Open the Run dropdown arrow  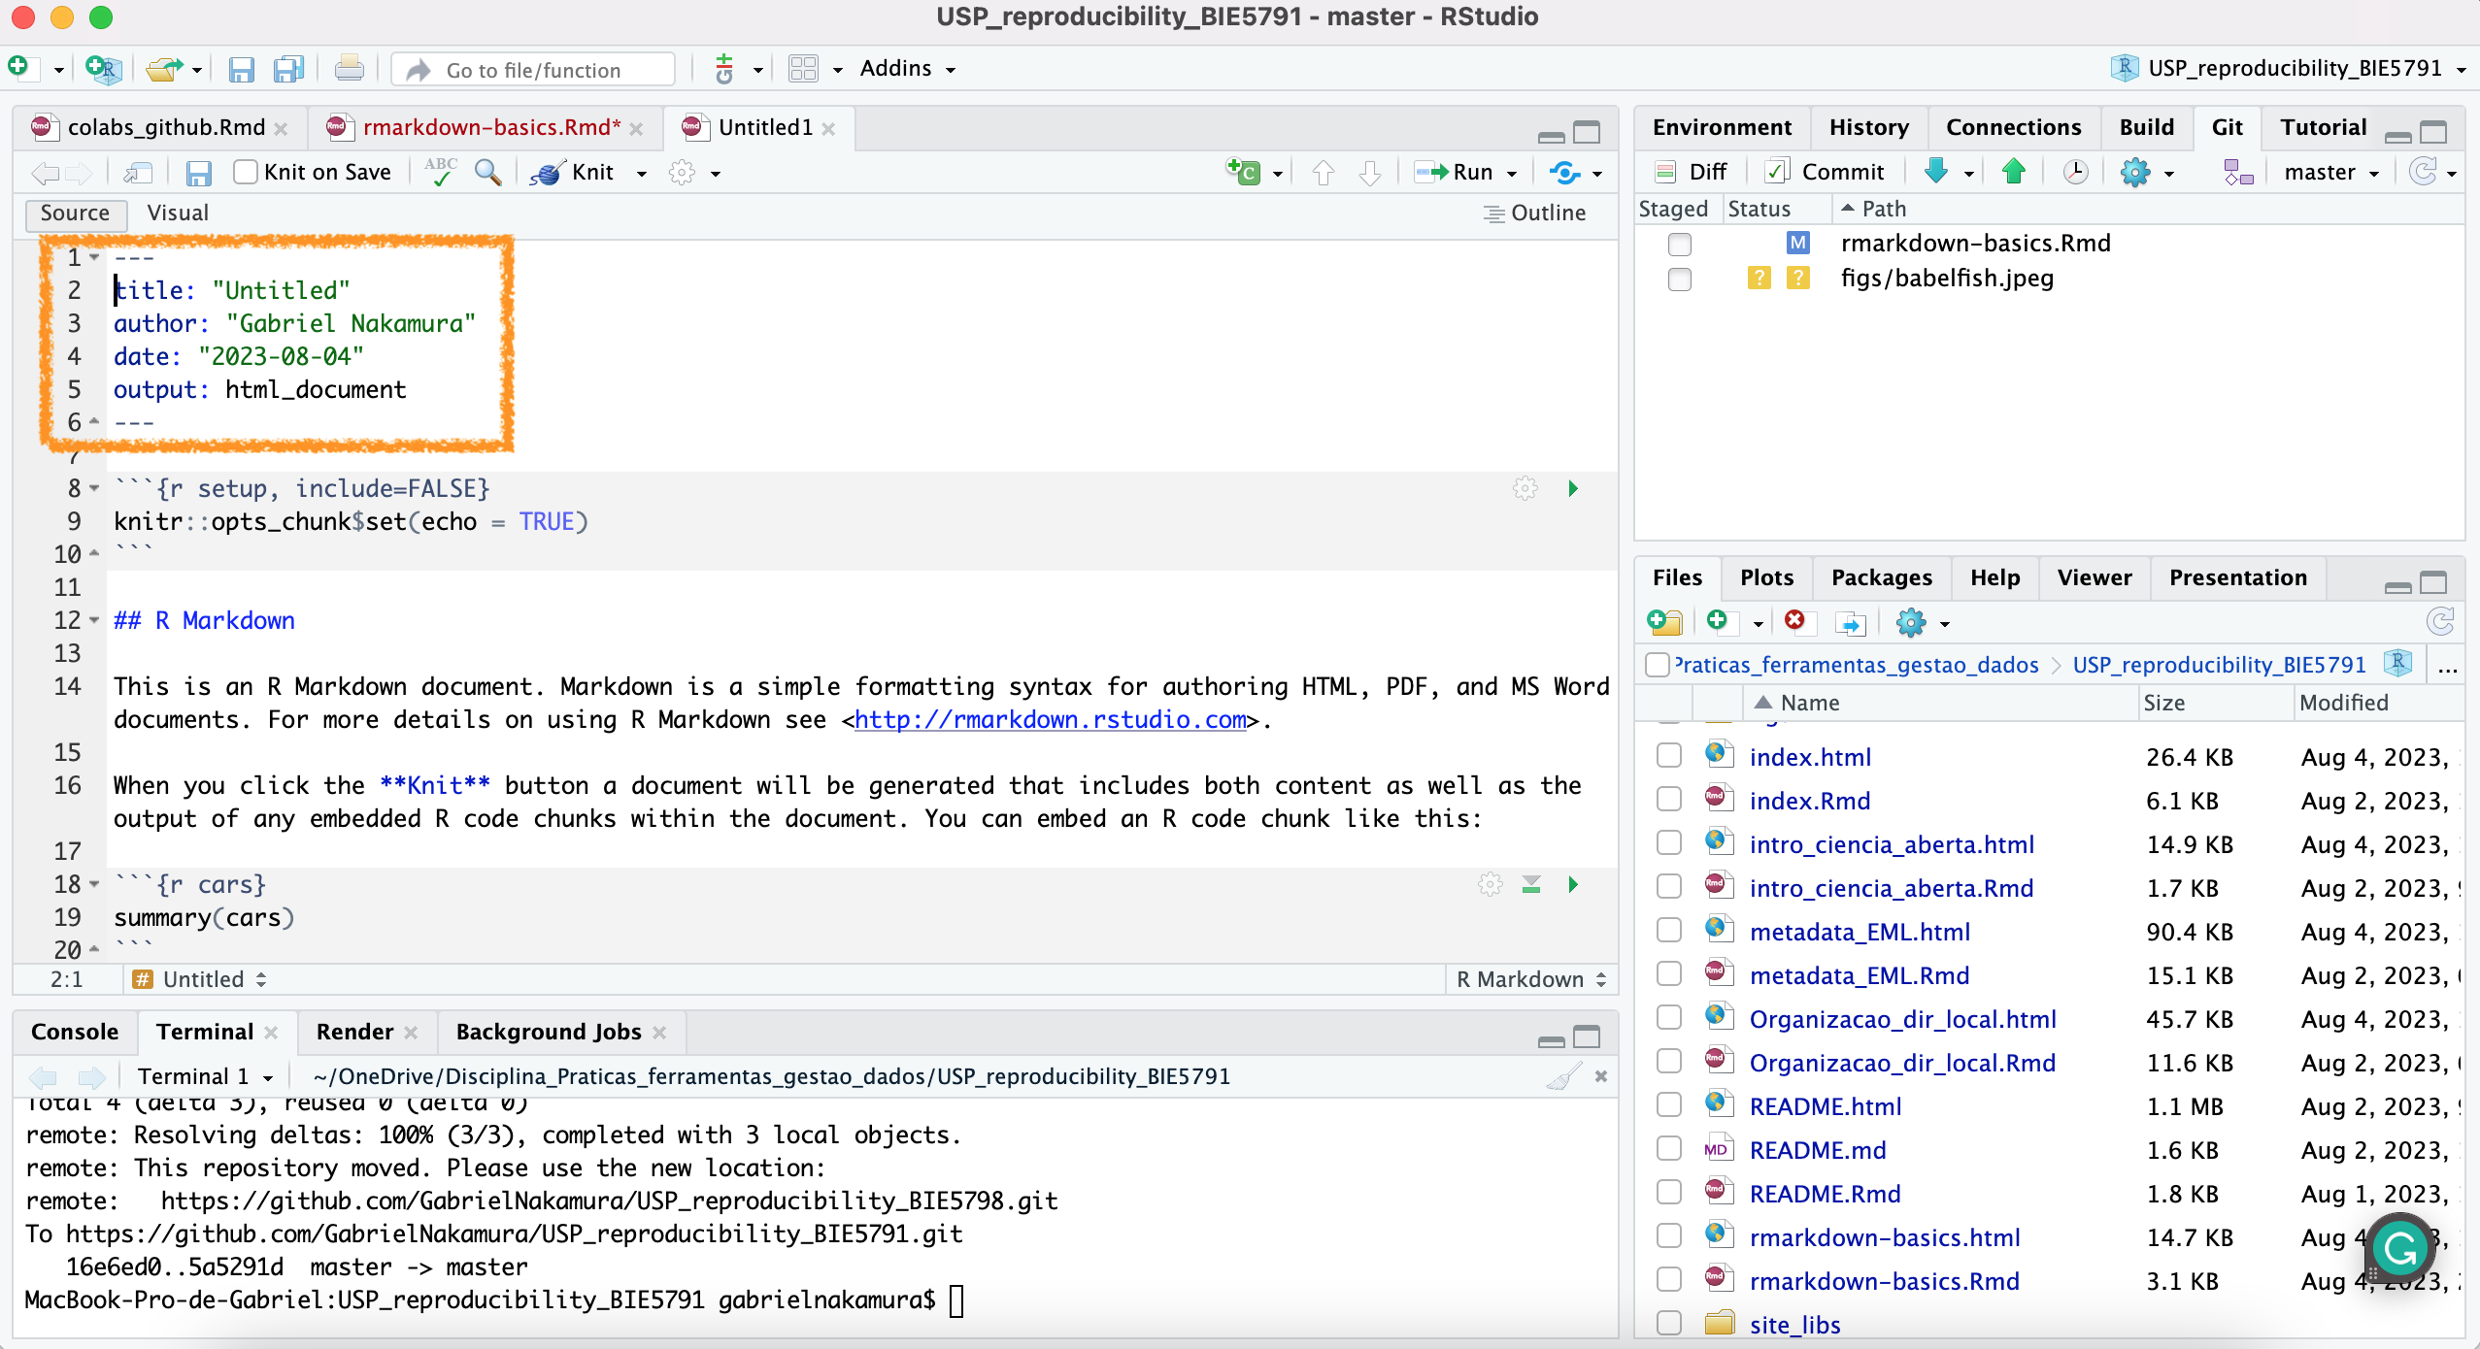[x=1512, y=174]
